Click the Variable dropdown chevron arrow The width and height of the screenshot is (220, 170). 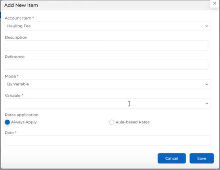pos(207,104)
